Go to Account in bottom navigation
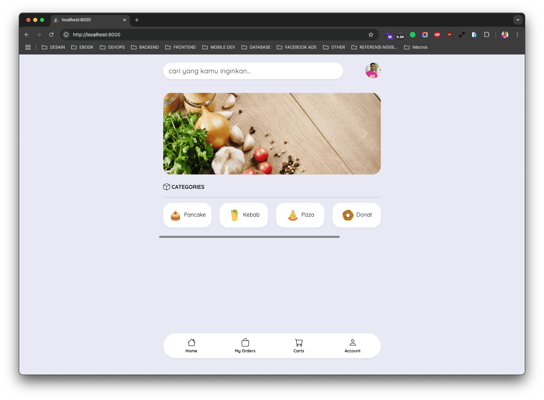Image resolution: width=544 pixels, height=400 pixels. 352,346
